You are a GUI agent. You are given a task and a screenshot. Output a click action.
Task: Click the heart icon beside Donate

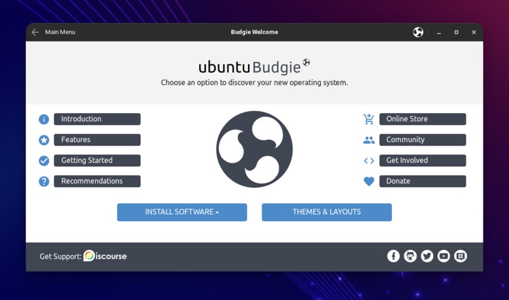pos(369,181)
